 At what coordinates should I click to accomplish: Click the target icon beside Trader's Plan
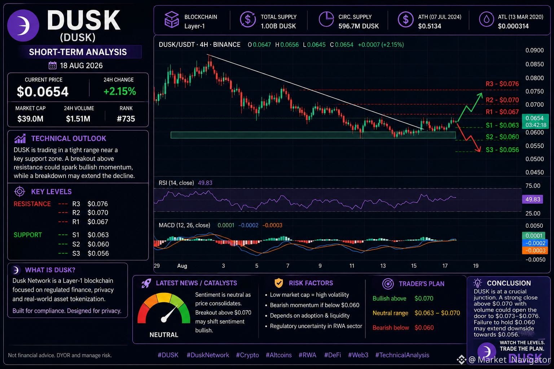[x=388, y=284]
